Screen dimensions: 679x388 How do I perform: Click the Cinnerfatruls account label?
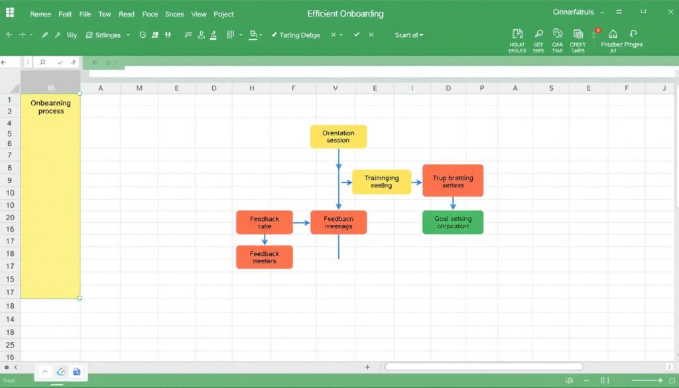tap(573, 12)
